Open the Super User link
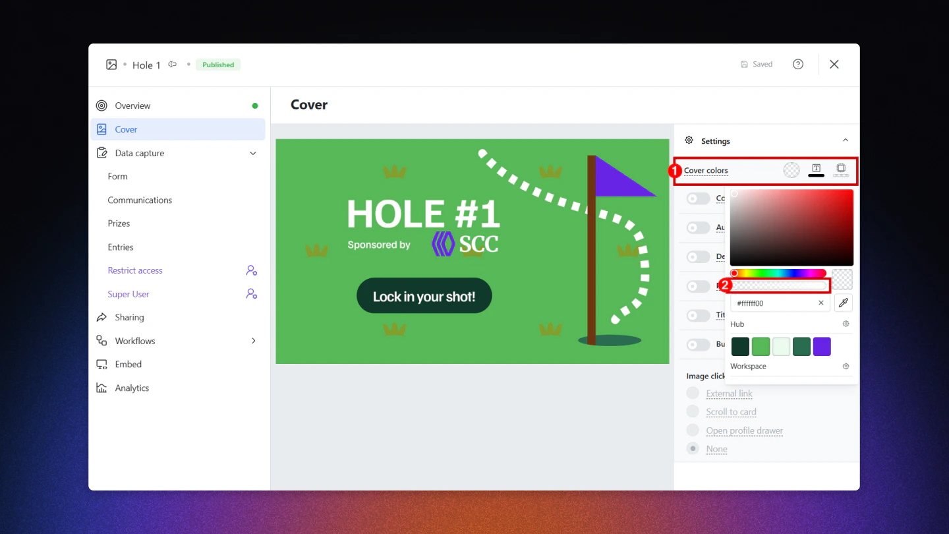 point(129,294)
